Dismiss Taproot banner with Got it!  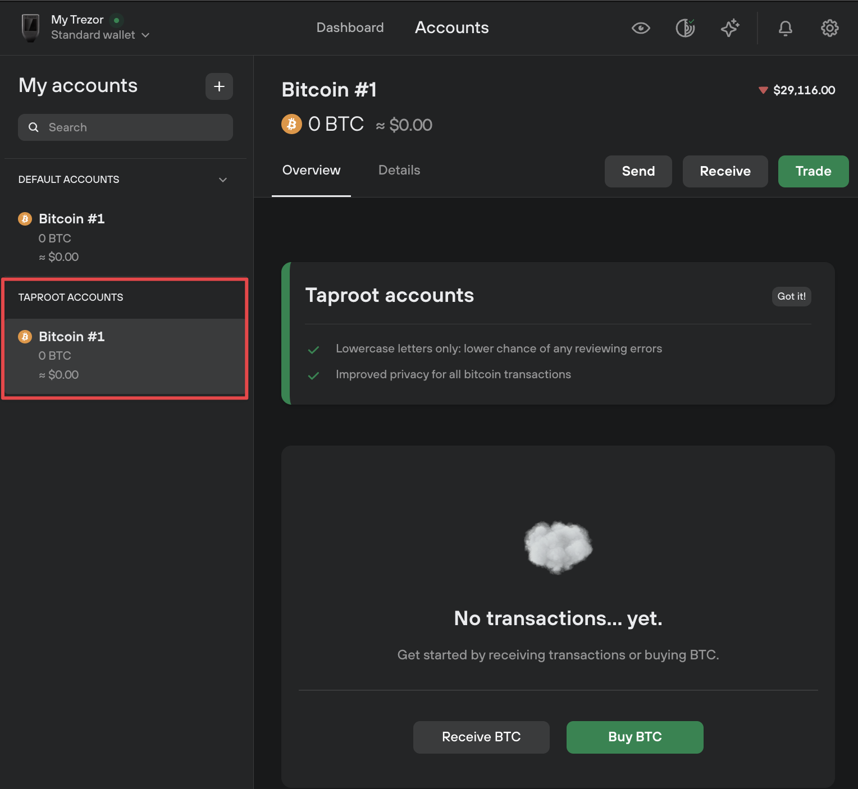point(791,296)
